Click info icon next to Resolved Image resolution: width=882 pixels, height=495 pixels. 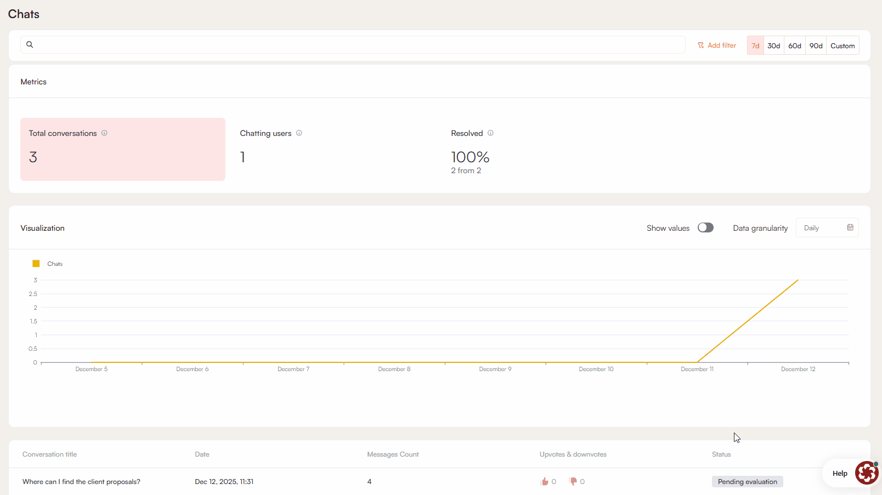(x=490, y=133)
